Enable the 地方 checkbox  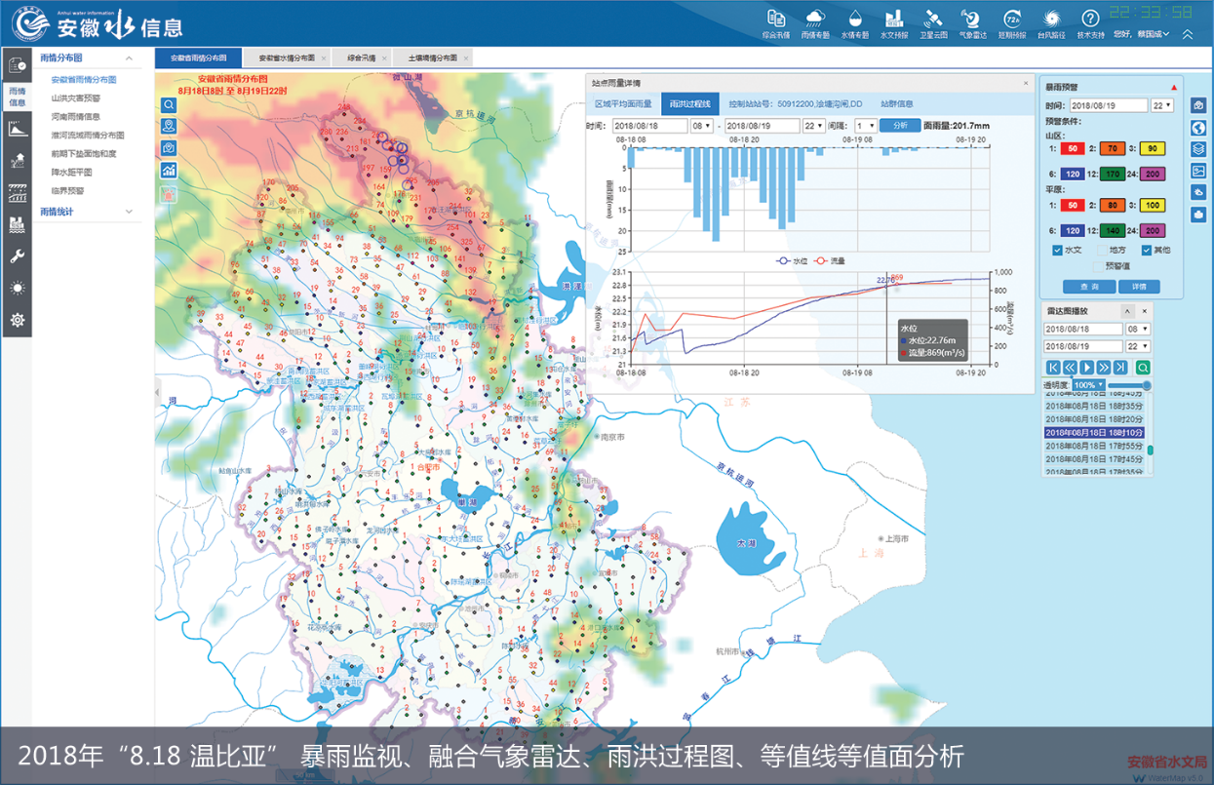point(1102,251)
